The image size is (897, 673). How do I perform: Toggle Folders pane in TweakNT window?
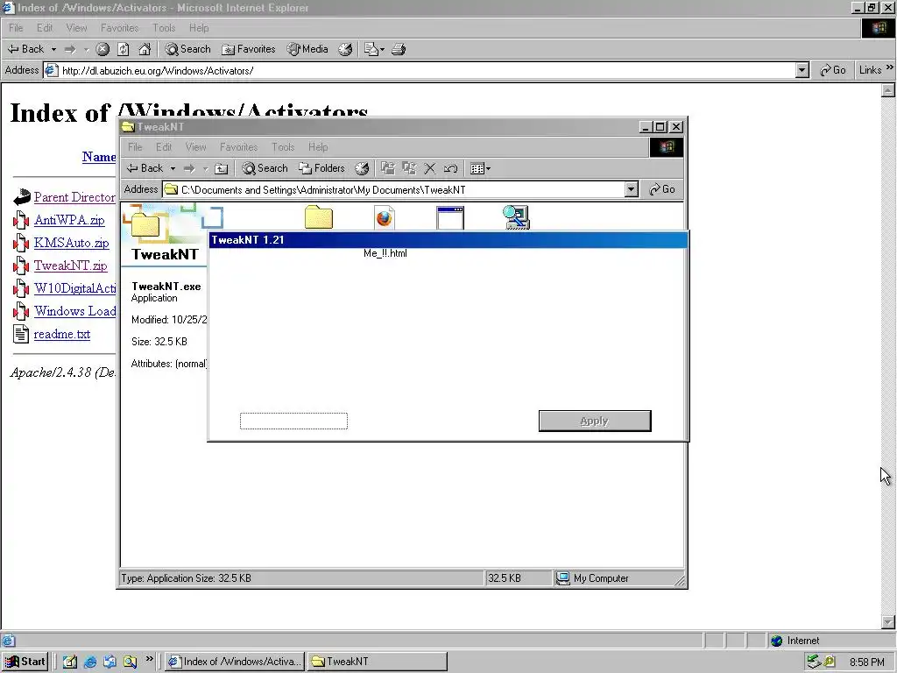322,168
